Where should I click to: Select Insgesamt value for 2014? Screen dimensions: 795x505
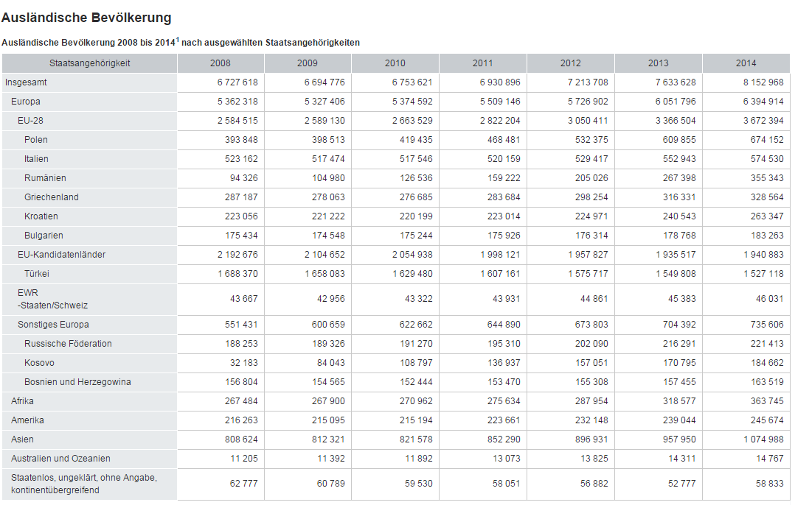coord(763,82)
